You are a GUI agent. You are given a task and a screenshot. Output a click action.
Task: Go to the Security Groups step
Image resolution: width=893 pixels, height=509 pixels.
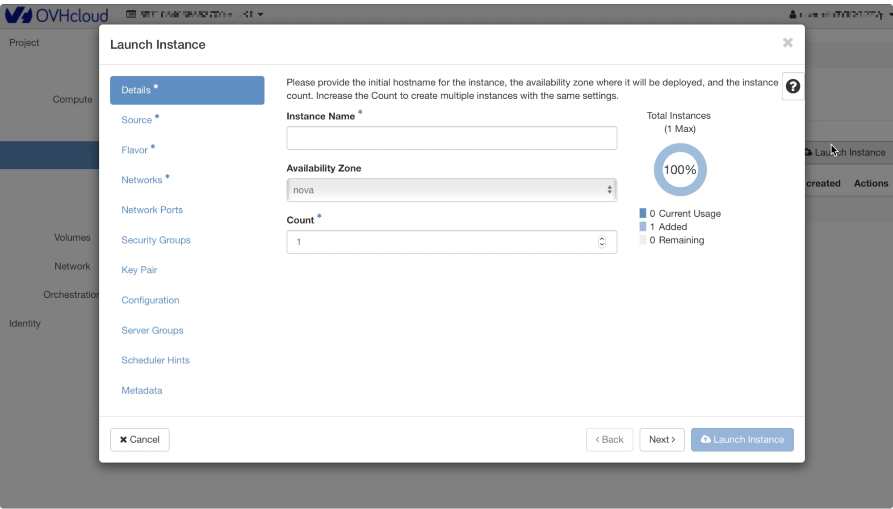(x=155, y=240)
